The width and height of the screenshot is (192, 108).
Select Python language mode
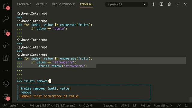point(145,105)
